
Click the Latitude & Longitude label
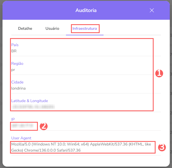[30, 101]
